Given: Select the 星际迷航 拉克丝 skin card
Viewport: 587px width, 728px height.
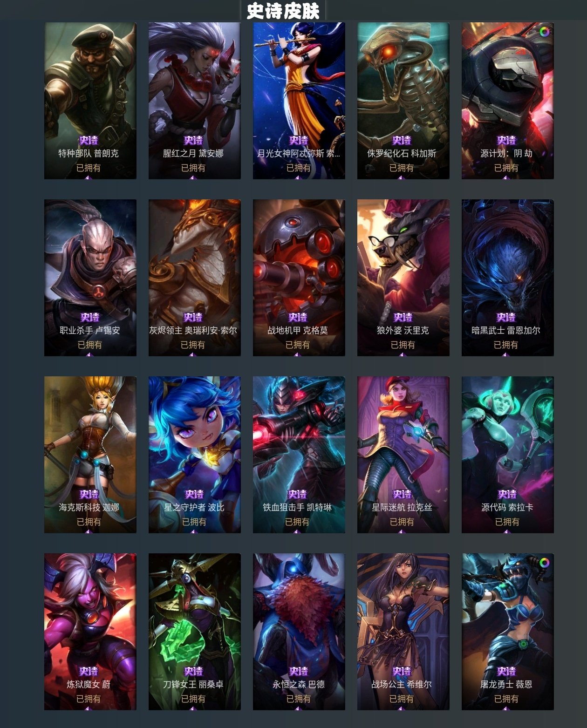Looking at the screenshot, I should point(403,455).
